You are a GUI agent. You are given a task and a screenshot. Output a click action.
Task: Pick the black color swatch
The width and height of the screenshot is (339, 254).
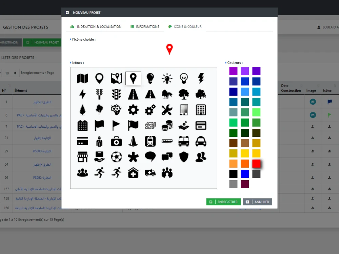(x=233, y=174)
